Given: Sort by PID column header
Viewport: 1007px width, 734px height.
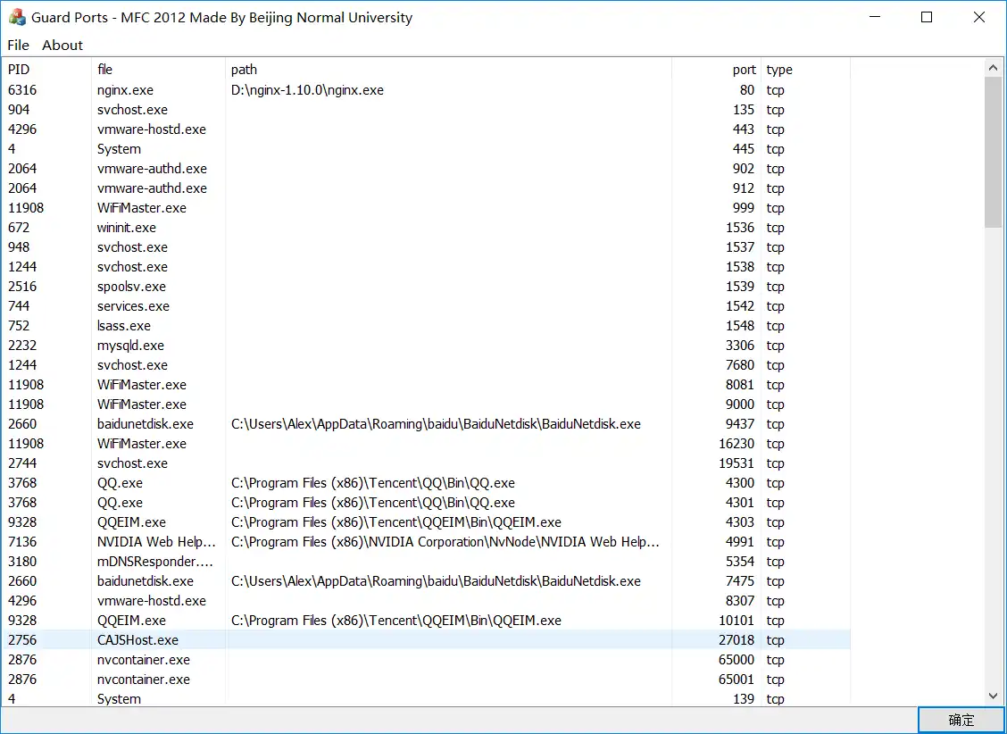Looking at the screenshot, I should [47, 70].
